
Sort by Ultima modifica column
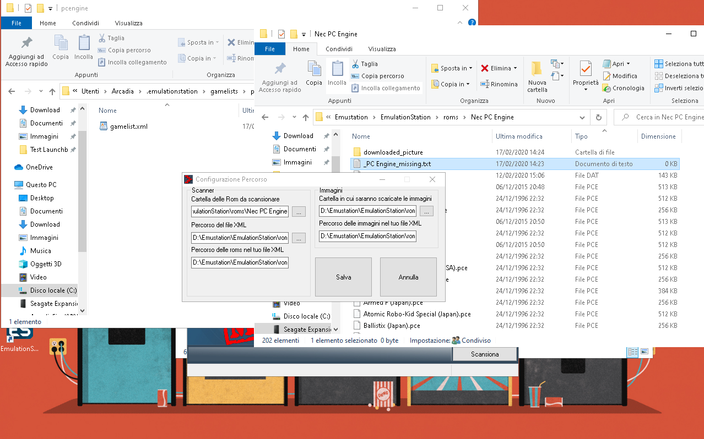pyautogui.click(x=519, y=136)
